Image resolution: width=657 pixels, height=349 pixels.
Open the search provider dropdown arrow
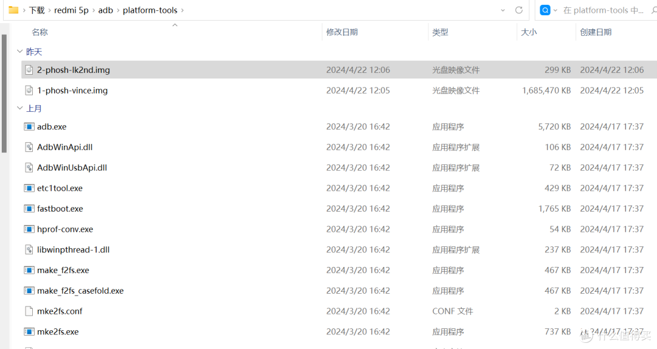pyautogui.click(x=555, y=10)
